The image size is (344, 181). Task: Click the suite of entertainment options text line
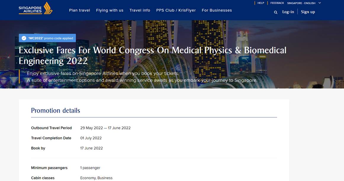click(142, 80)
